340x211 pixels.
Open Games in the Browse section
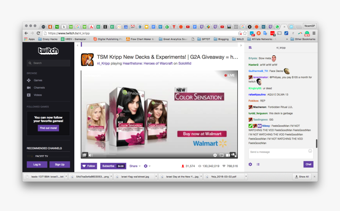coord(38,80)
